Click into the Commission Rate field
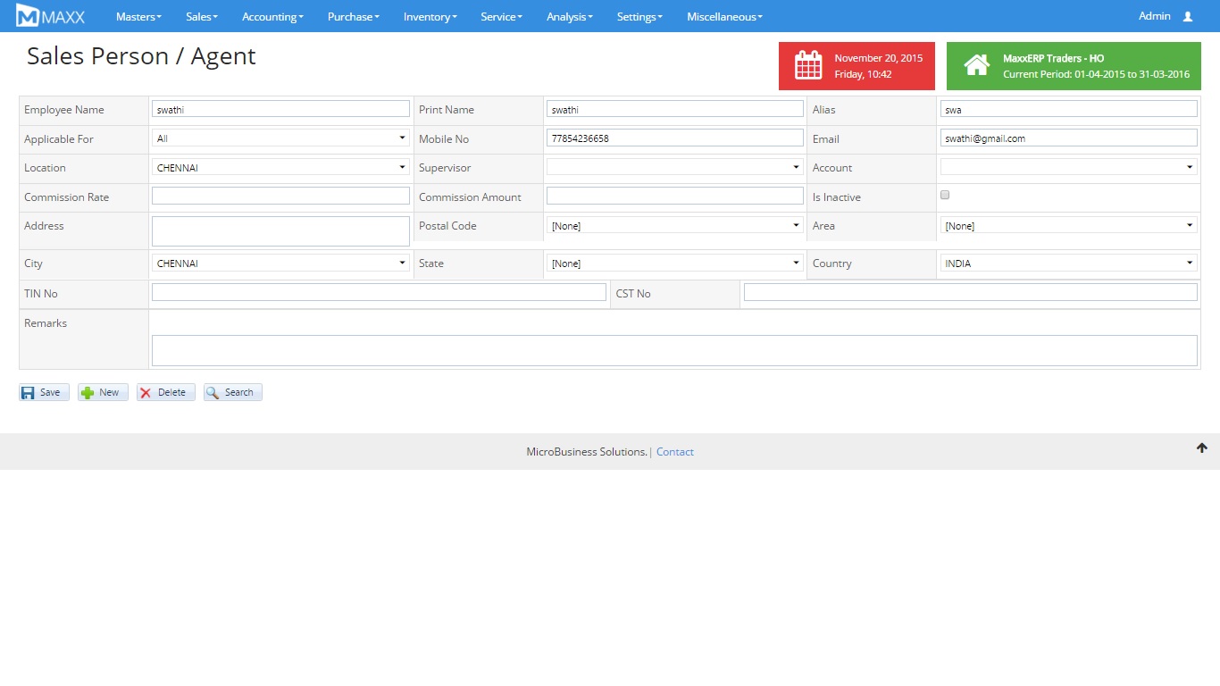The width and height of the screenshot is (1220, 686). point(280,196)
